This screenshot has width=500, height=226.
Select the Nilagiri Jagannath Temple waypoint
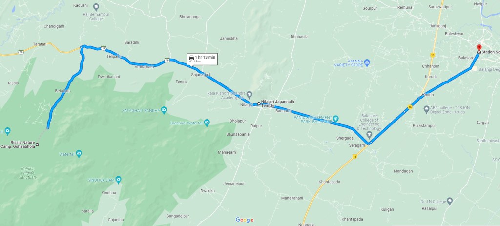click(x=259, y=103)
